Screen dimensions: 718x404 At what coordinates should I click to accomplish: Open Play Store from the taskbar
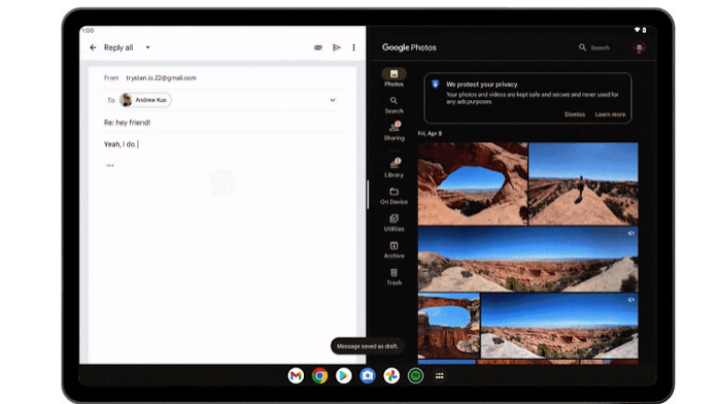(344, 376)
